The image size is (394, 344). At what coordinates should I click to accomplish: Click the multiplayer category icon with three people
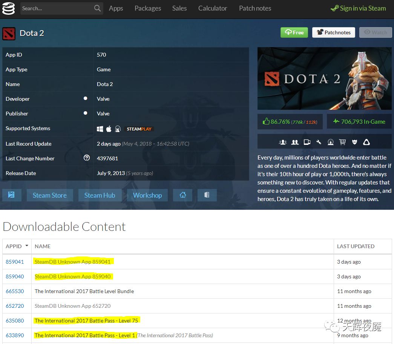click(283, 142)
